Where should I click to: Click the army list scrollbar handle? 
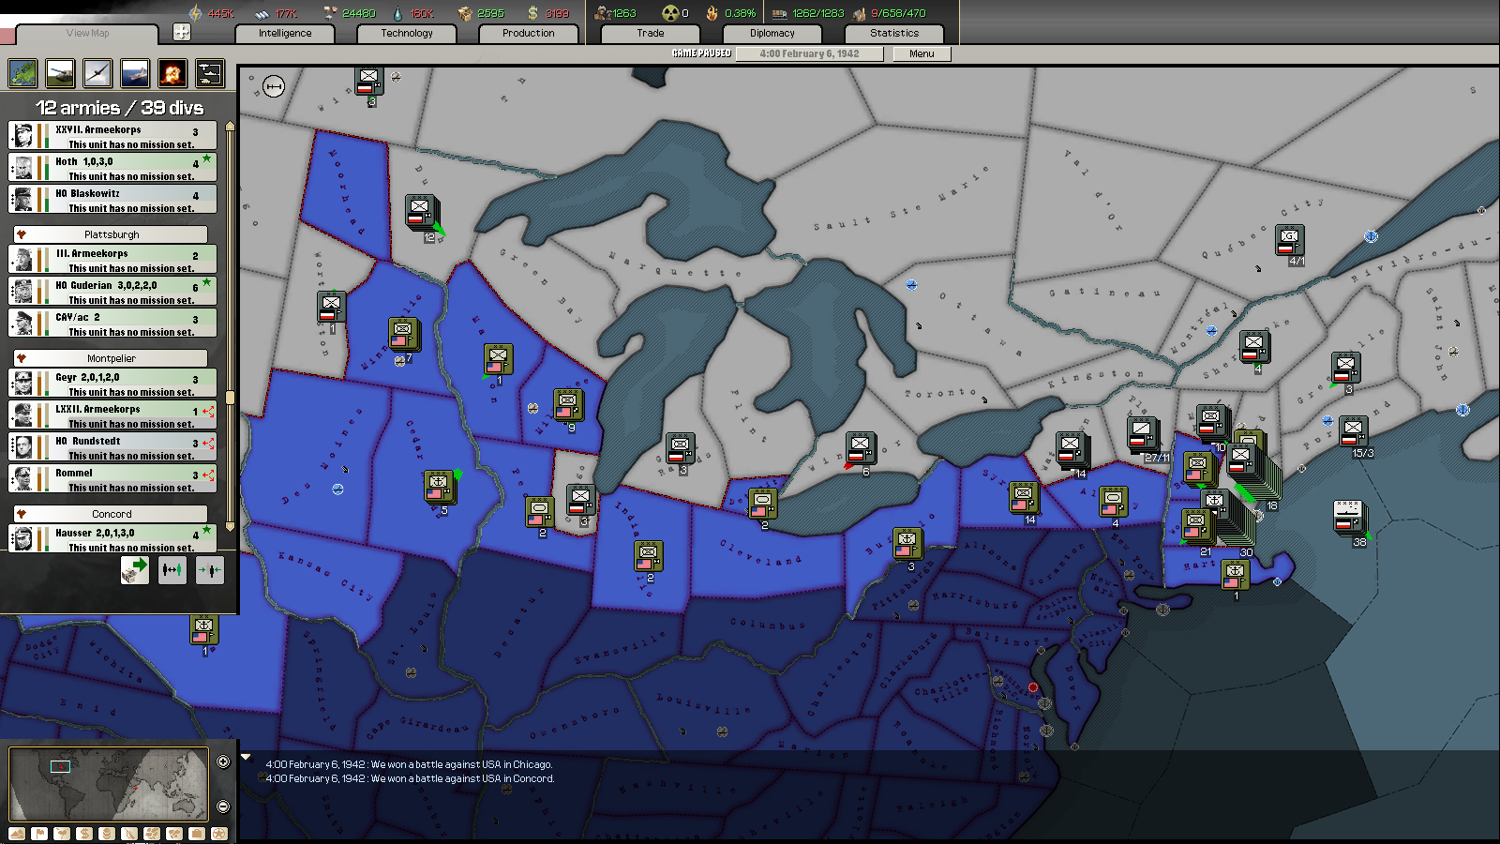pyautogui.click(x=230, y=398)
